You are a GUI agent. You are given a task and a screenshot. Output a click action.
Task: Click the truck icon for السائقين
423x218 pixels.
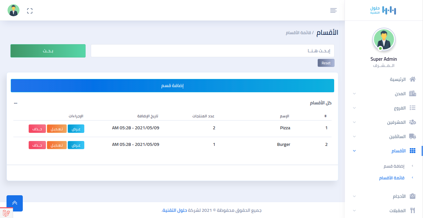(x=413, y=136)
